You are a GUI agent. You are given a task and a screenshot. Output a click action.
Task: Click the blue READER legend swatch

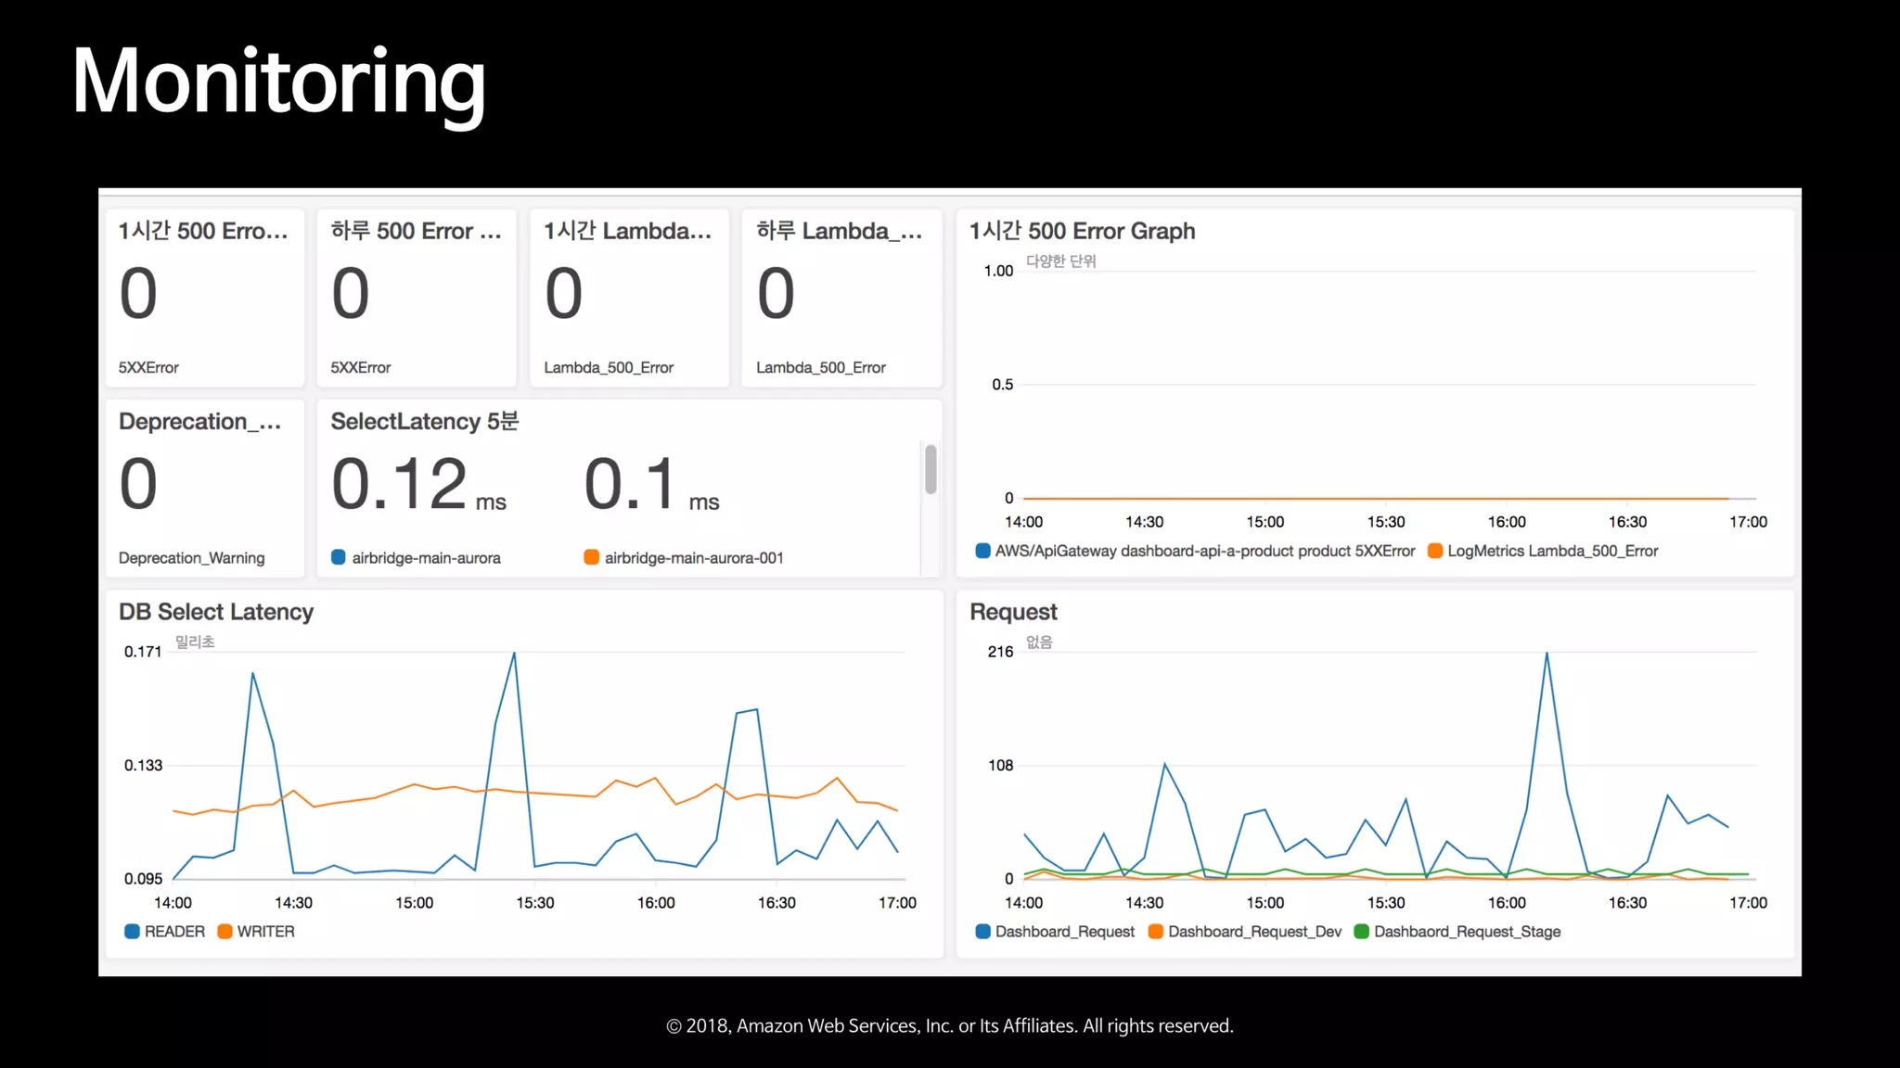click(x=132, y=931)
